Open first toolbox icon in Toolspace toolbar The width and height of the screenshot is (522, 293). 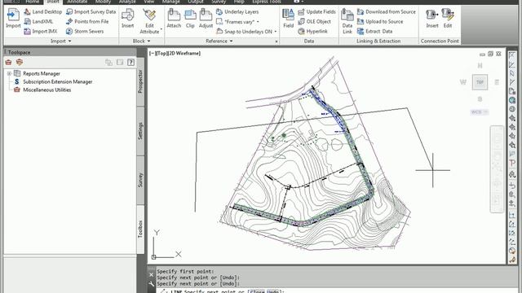(x=9, y=62)
